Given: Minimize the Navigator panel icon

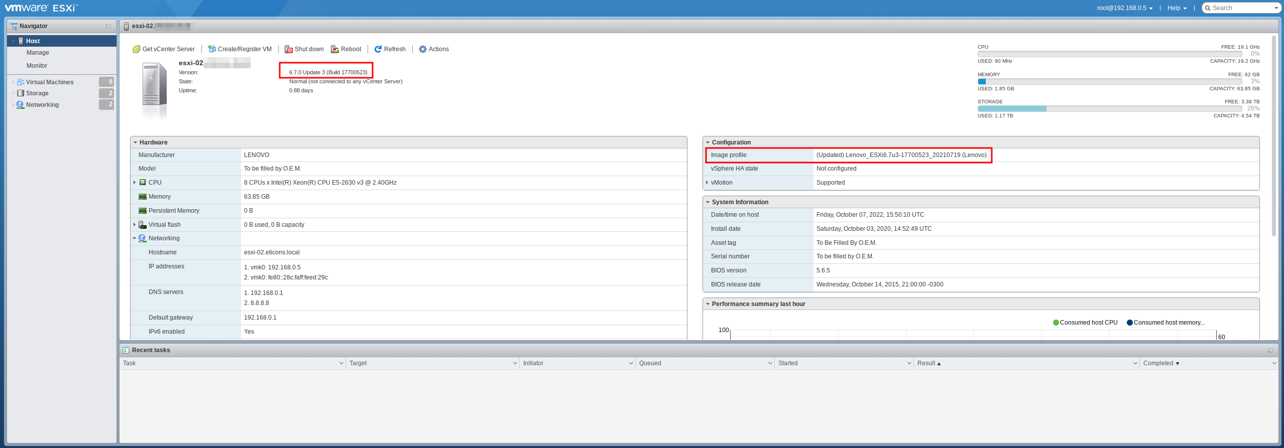Looking at the screenshot, I should pyautogui.click(x=108, y=26).
